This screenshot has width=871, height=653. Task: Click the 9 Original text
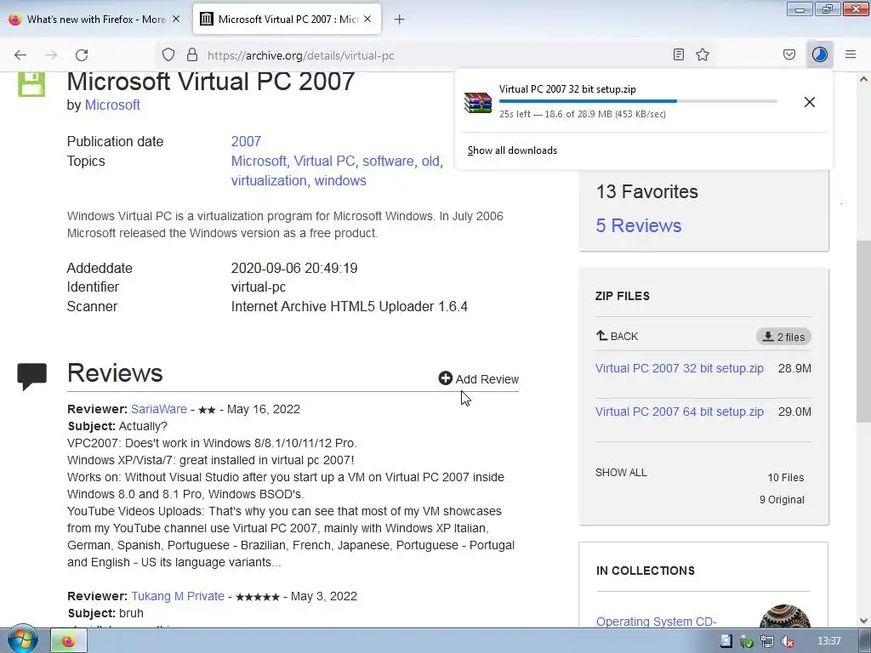pos(782,500)
